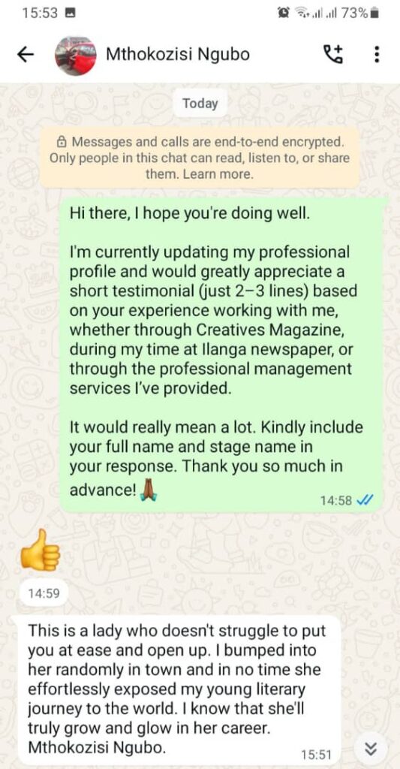
Task: Tap the blue double-tick read receipt
Action: point(365,500)
